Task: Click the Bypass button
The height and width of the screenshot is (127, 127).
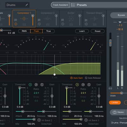Action: pos(118,15)
